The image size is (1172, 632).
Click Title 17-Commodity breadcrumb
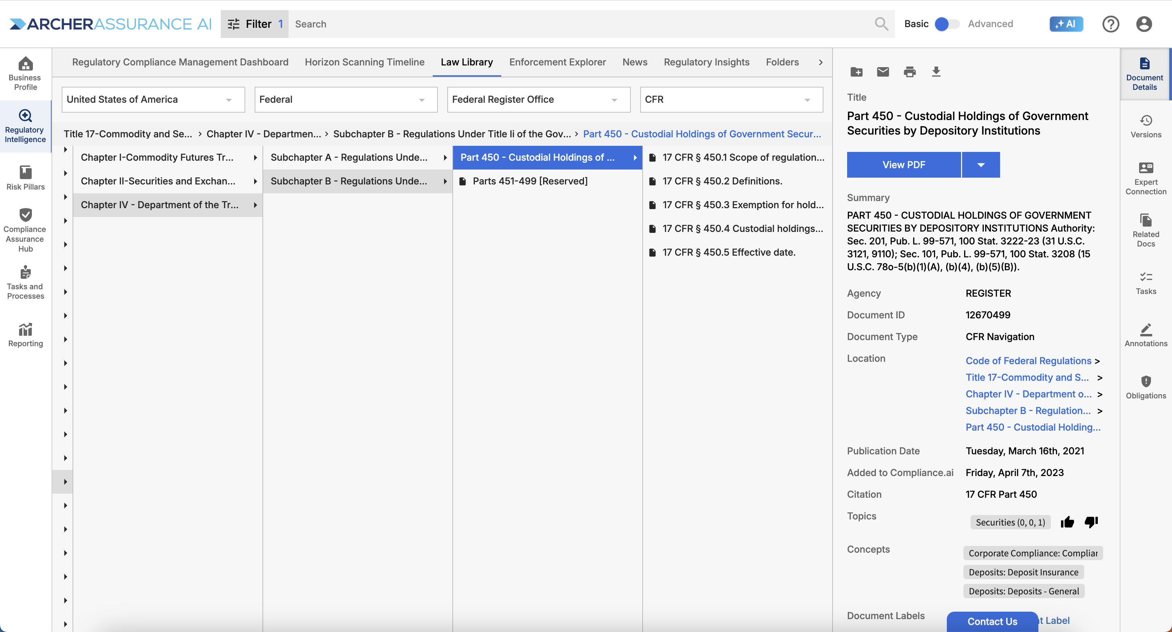pyautogui.click(x=128, y=134)
